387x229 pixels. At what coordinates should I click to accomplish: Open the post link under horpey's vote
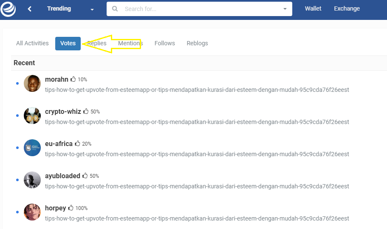tap(197, 219)
